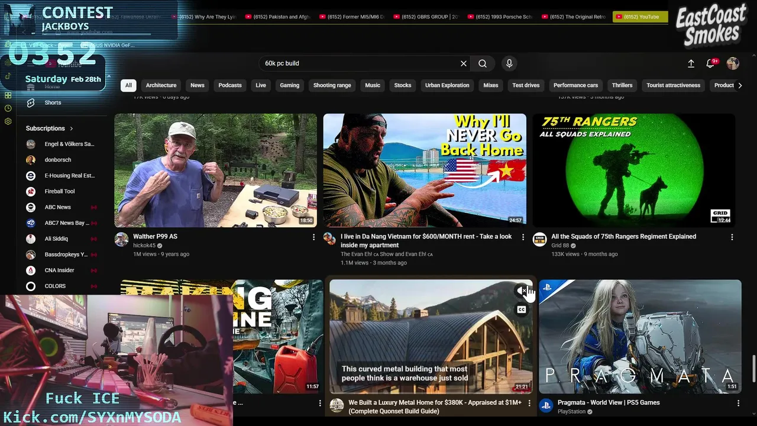Image resolution: width=757 pixels, height=426 pixels.
Task: Open the browser sidebar gear settings icon
Action: coord(8,121)
